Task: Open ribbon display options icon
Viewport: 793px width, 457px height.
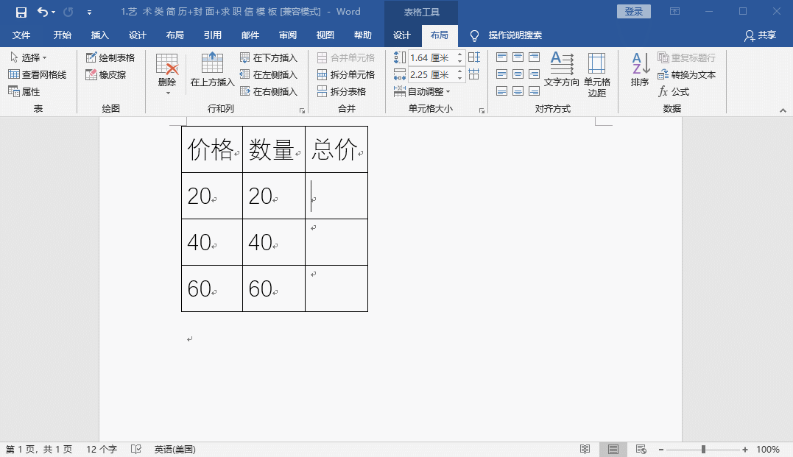Action: [674, 11]
